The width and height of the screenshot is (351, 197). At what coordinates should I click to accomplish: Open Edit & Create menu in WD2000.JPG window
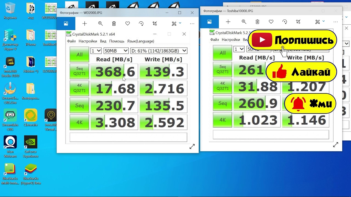(176, 24)
